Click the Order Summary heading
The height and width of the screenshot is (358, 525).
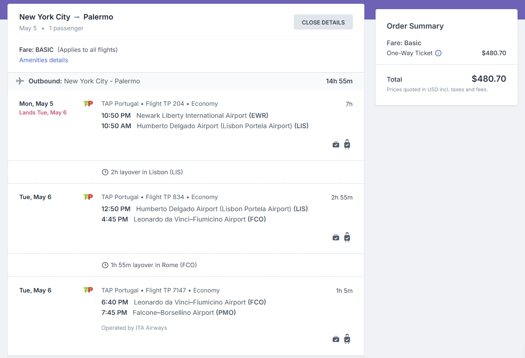[x=415, y=26]
